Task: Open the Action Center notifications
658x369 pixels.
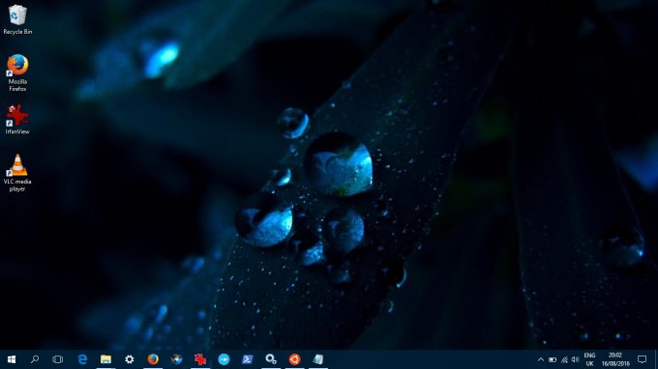Action: pos(643,359)
